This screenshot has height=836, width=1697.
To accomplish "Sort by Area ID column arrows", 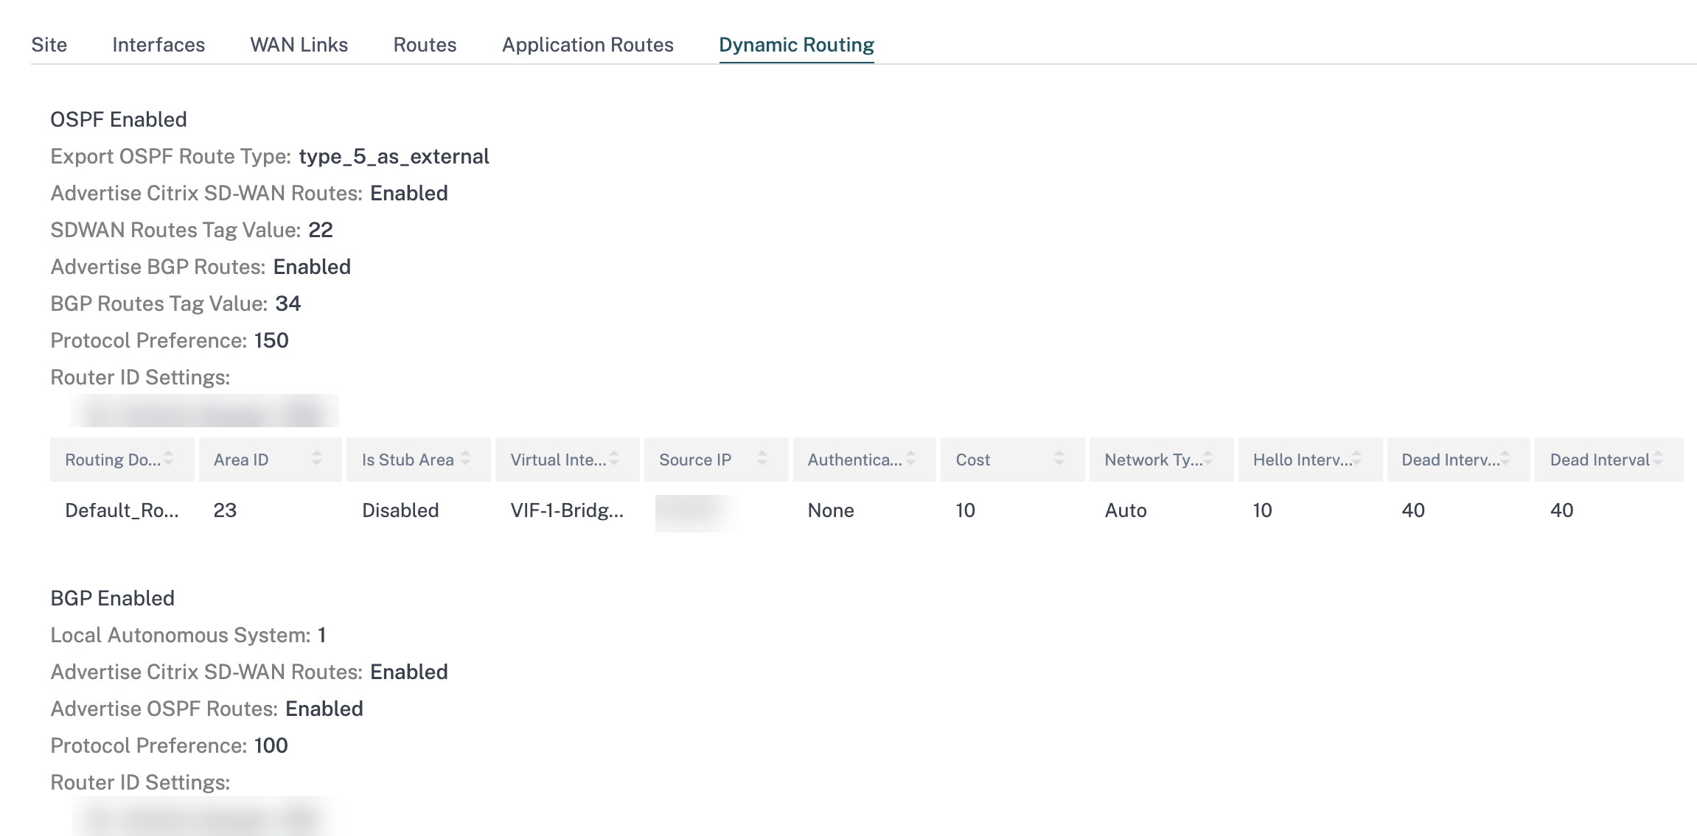I will click(317, 459).
